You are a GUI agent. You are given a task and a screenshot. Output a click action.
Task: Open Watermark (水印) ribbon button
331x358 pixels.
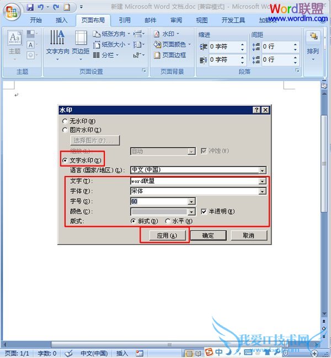tap(167, 34)
